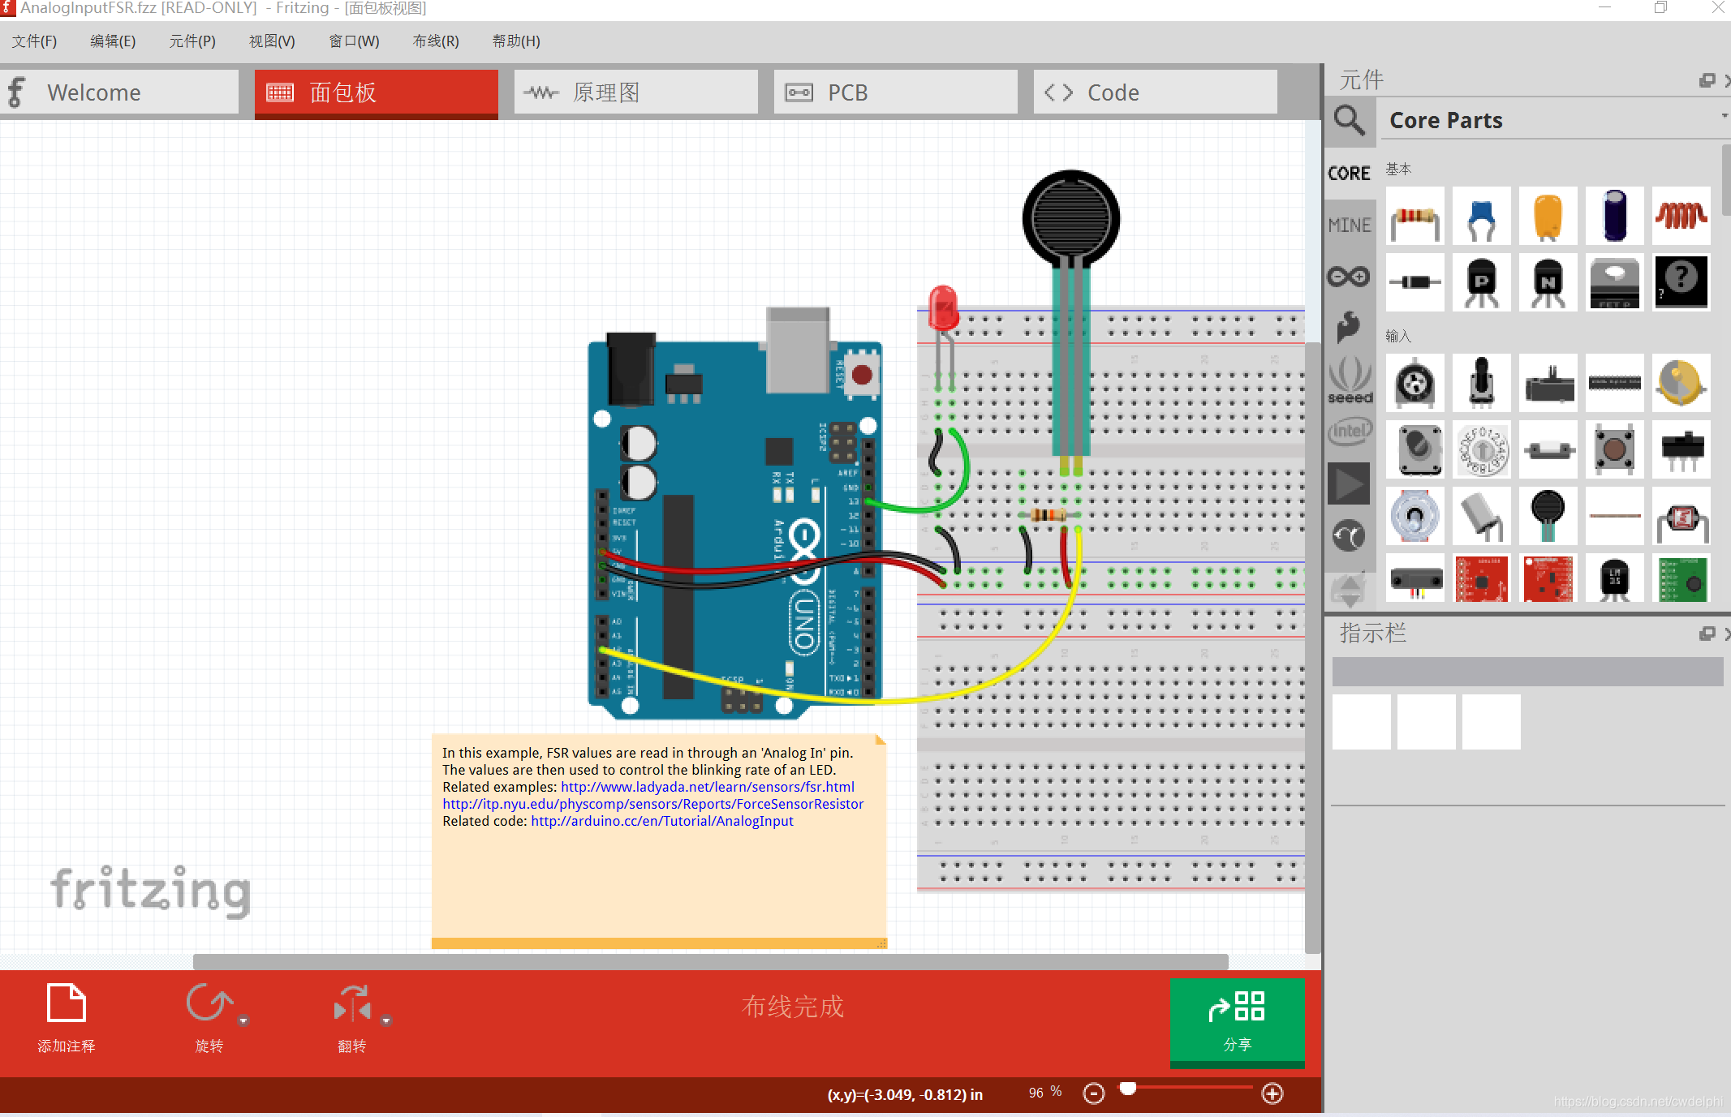Image resolution: width=1731 pixels, height=1117 pixels.
Task: Open the 翻转 flip dropdown arrow
Action: (386, 1021)
